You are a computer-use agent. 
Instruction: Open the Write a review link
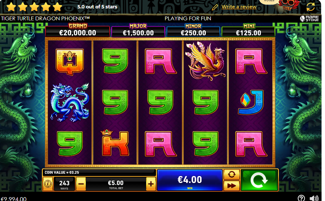coord(239,7)
